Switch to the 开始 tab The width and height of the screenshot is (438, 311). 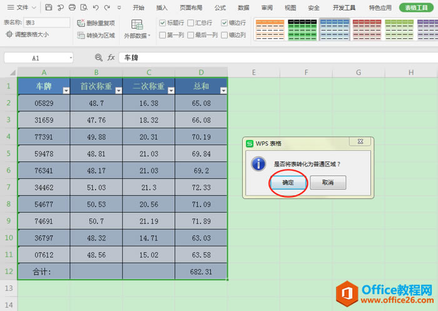click(138, 8)
